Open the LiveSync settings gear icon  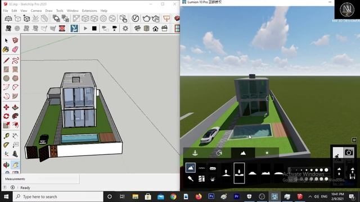[x=125, y=29]
